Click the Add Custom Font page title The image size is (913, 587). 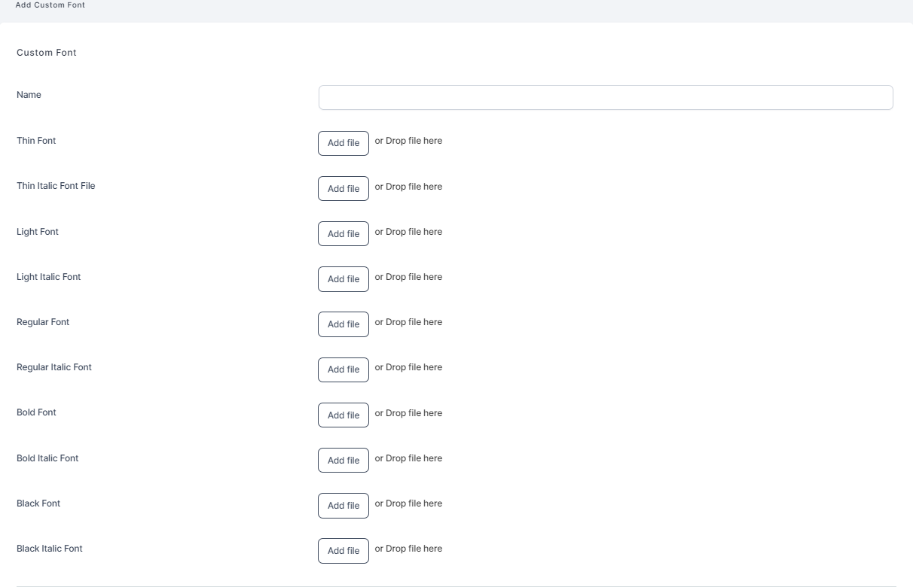(x=50, y=5)
